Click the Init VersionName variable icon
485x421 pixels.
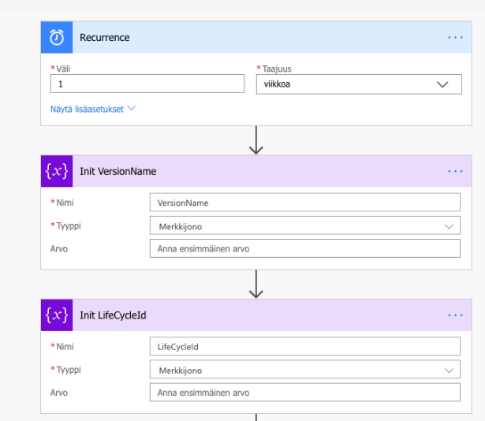click(57, 171)
